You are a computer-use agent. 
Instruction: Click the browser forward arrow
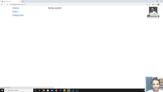pos(5,5)
